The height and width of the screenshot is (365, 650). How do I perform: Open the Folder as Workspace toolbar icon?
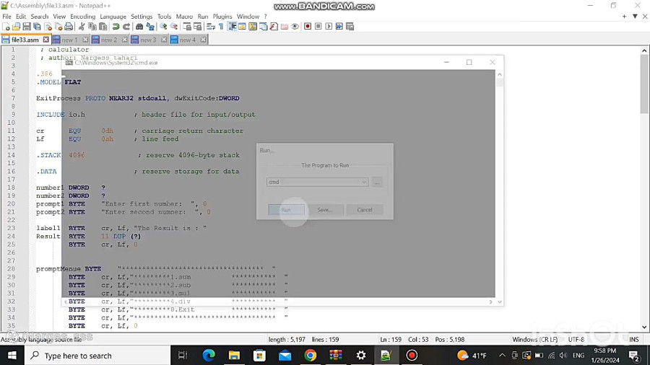(x=285, y=27)
